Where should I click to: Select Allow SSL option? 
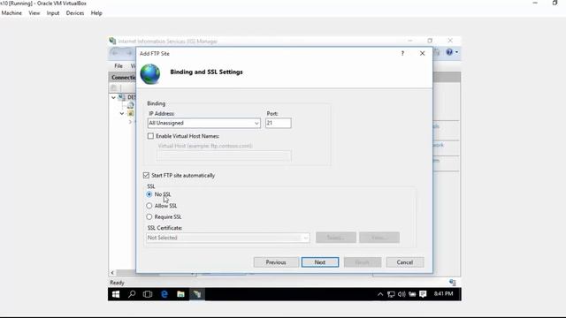pos(149,206)
